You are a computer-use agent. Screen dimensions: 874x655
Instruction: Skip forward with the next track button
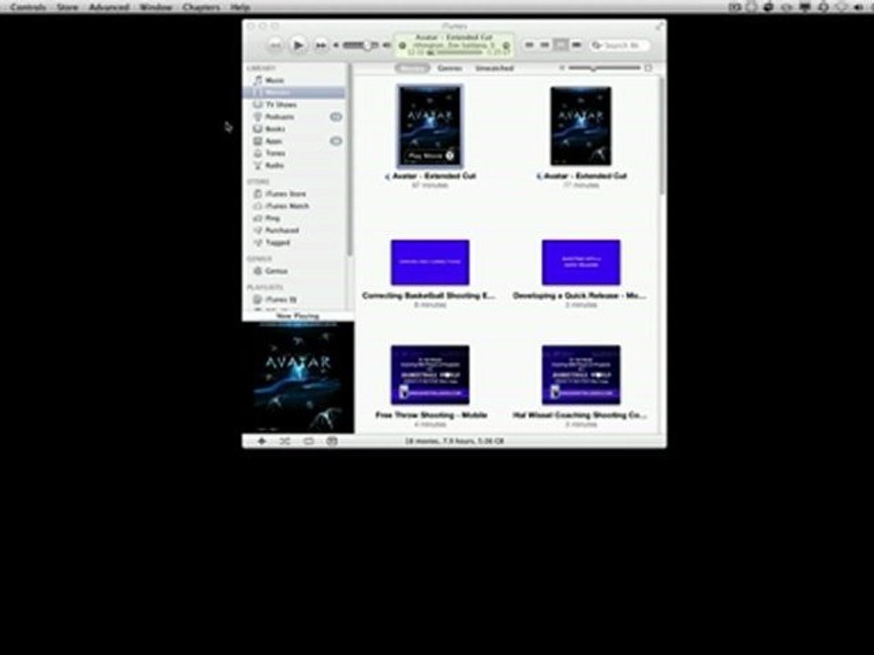coord(321,45)
